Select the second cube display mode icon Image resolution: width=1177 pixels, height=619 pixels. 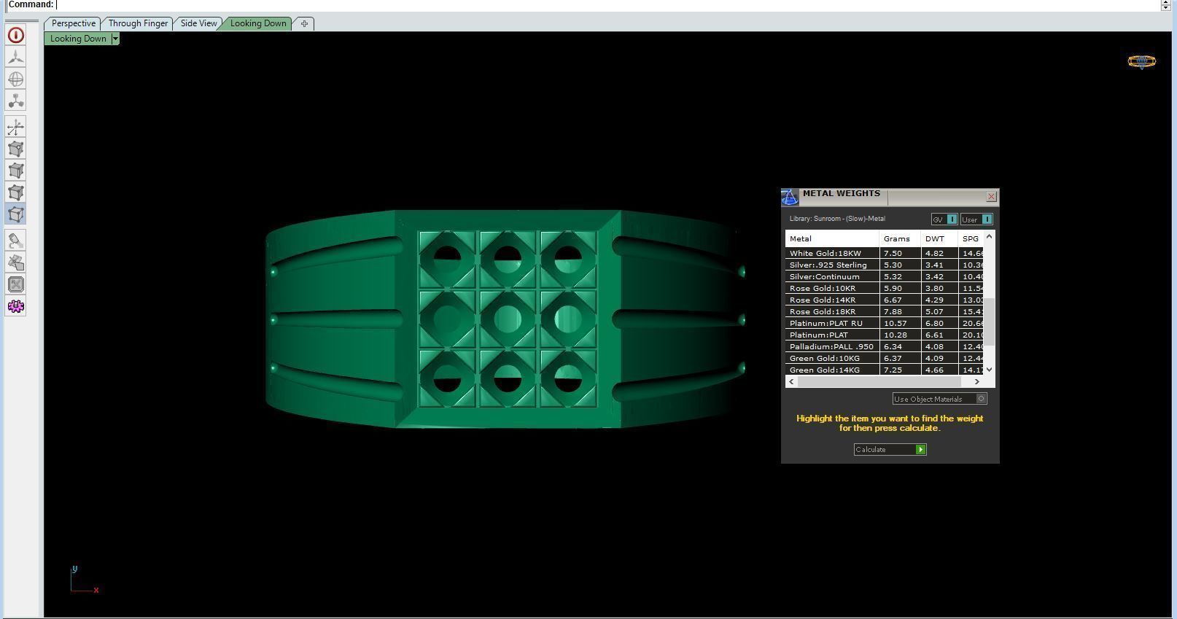[15, 171]
